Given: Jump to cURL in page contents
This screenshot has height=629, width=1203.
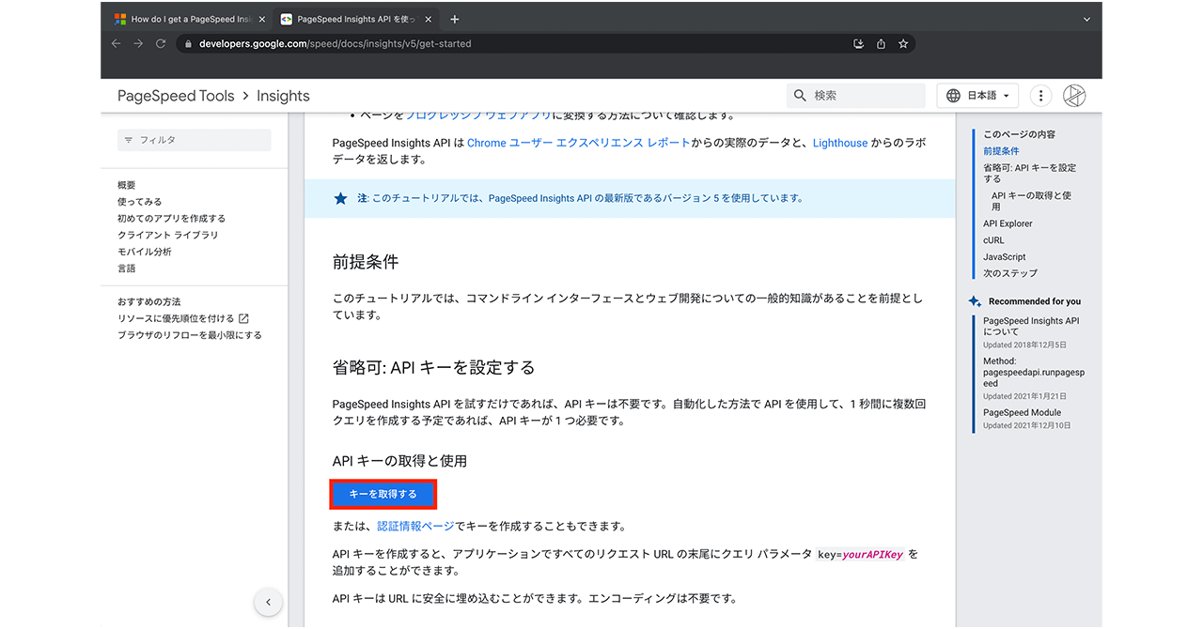Looking at the screenshot, I should (x=993, y=240).
